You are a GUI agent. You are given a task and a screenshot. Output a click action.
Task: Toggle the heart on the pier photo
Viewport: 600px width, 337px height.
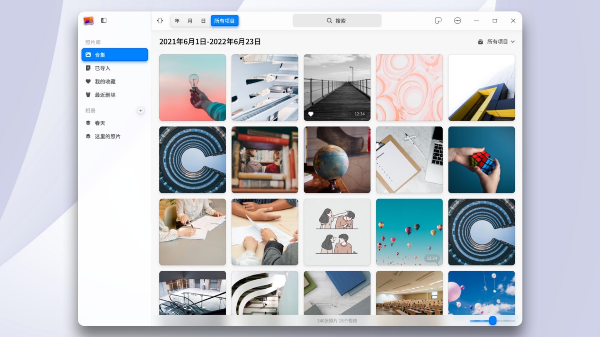click(311, 114)
